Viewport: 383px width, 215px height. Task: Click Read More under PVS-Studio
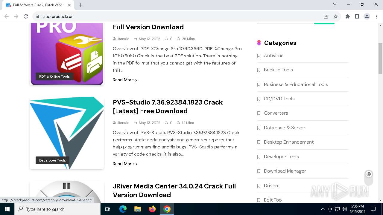(x=125, y=164)
